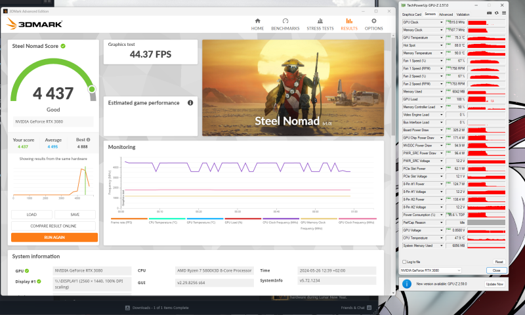Click blue info icon in GPU-Z update notice

[x=407, y=284]
